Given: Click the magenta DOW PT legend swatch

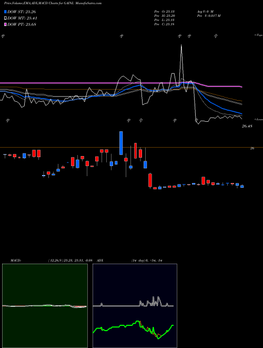Looking at the screenshot, I should [5, 24].
